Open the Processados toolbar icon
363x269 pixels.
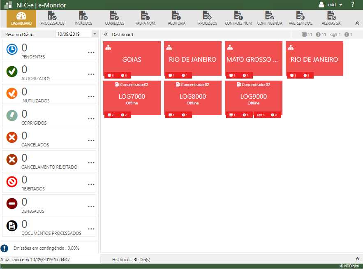(x=52, y=19)
